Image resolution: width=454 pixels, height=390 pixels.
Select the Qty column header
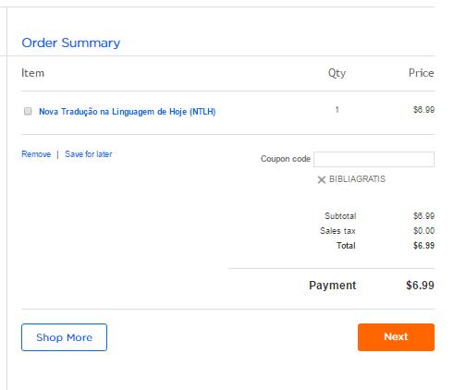[337, 73]
